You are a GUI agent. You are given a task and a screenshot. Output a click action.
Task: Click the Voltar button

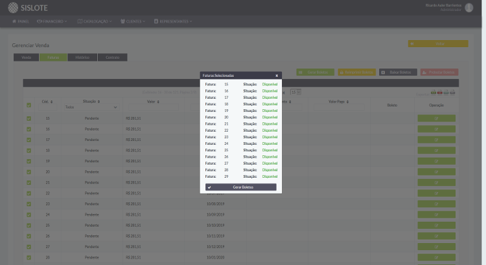point(438,43)
